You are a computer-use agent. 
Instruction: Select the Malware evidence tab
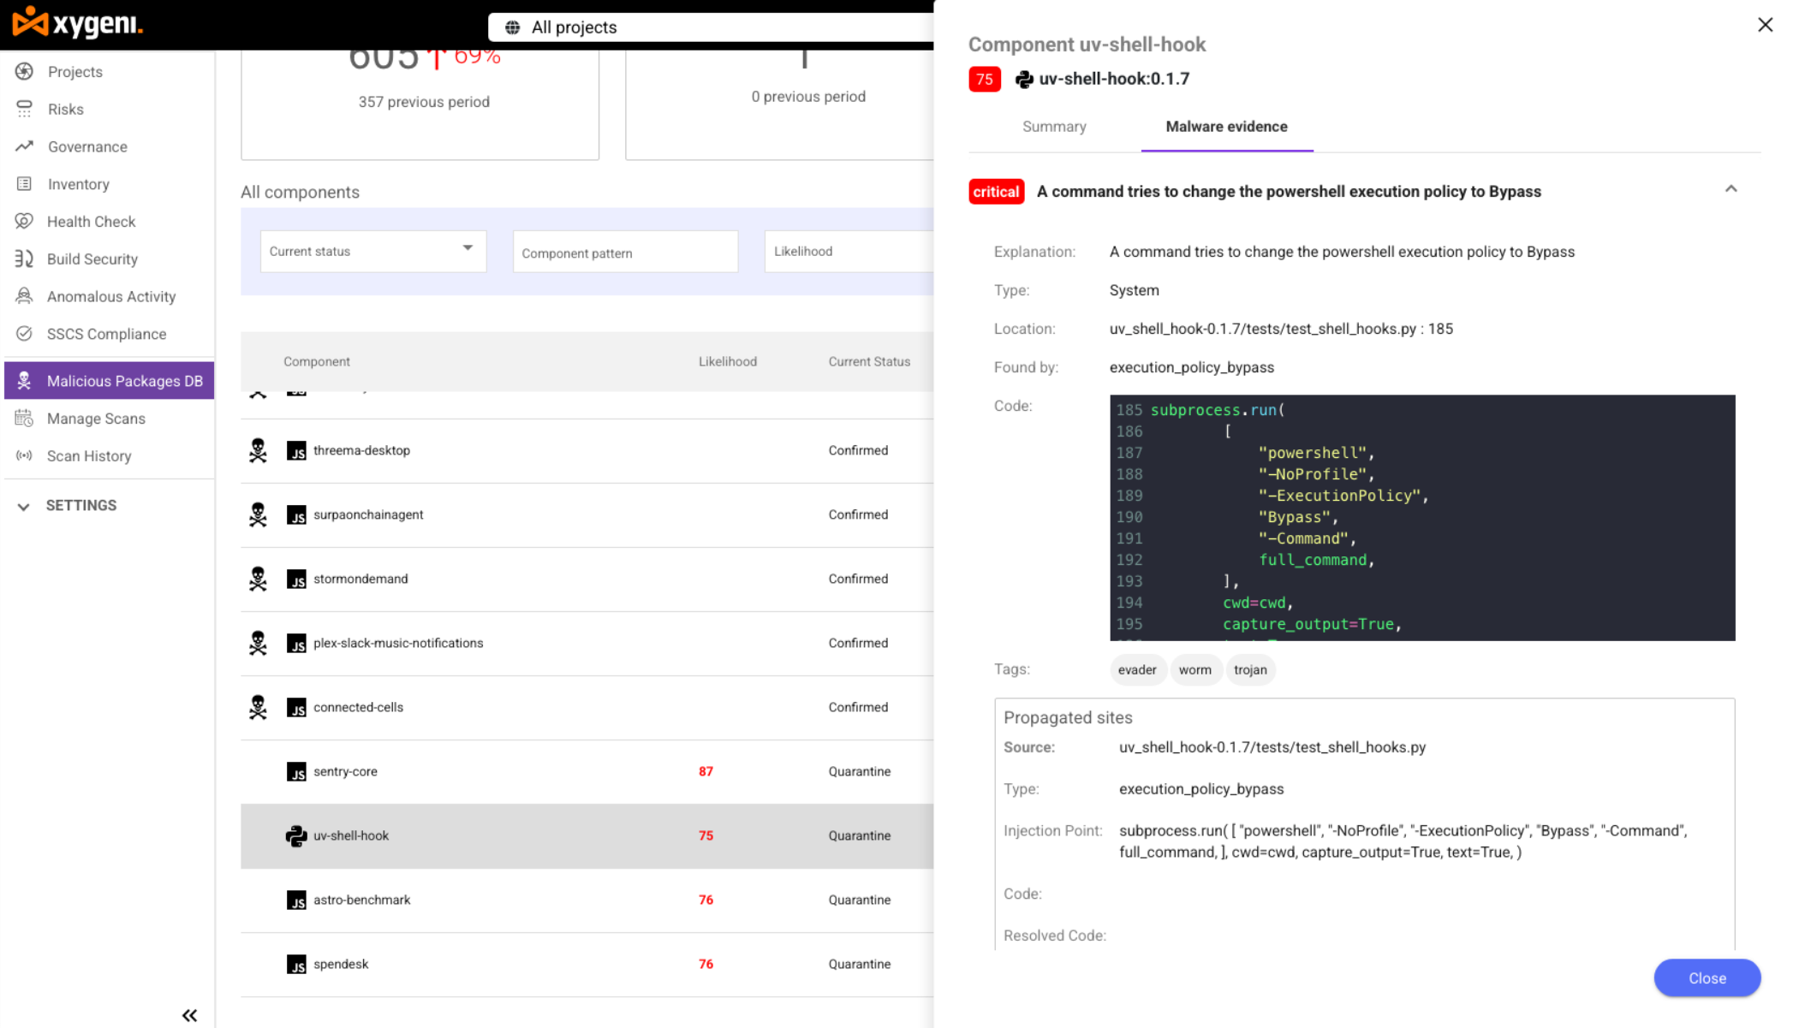click(1225, 127)
